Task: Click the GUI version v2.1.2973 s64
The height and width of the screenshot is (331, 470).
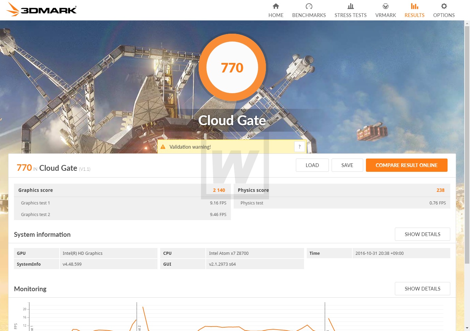Action: click(x=222, y=264)
